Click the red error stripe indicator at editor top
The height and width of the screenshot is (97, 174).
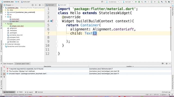tap(170, 8)
